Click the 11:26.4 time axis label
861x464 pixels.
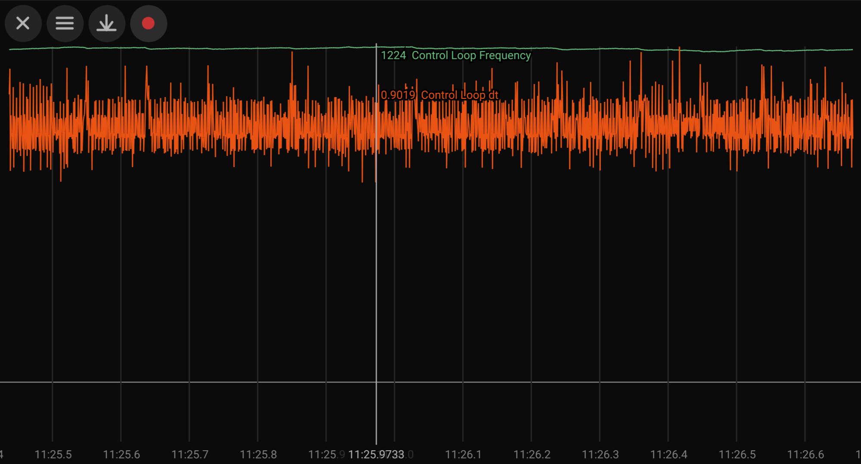click(669, 454)
